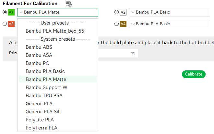Click the white A2 slot color swatch
The height and width of the screenshot is (134, 214).
click(x=123, y=12)
